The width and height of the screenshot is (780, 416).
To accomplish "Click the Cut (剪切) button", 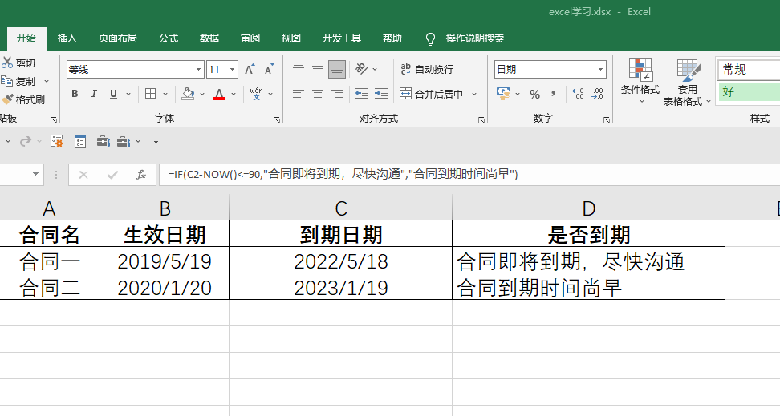I will [18, 63].
